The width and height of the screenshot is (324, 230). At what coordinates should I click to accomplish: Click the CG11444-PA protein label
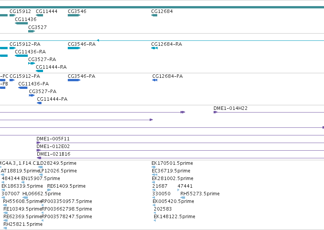point(52,99)
